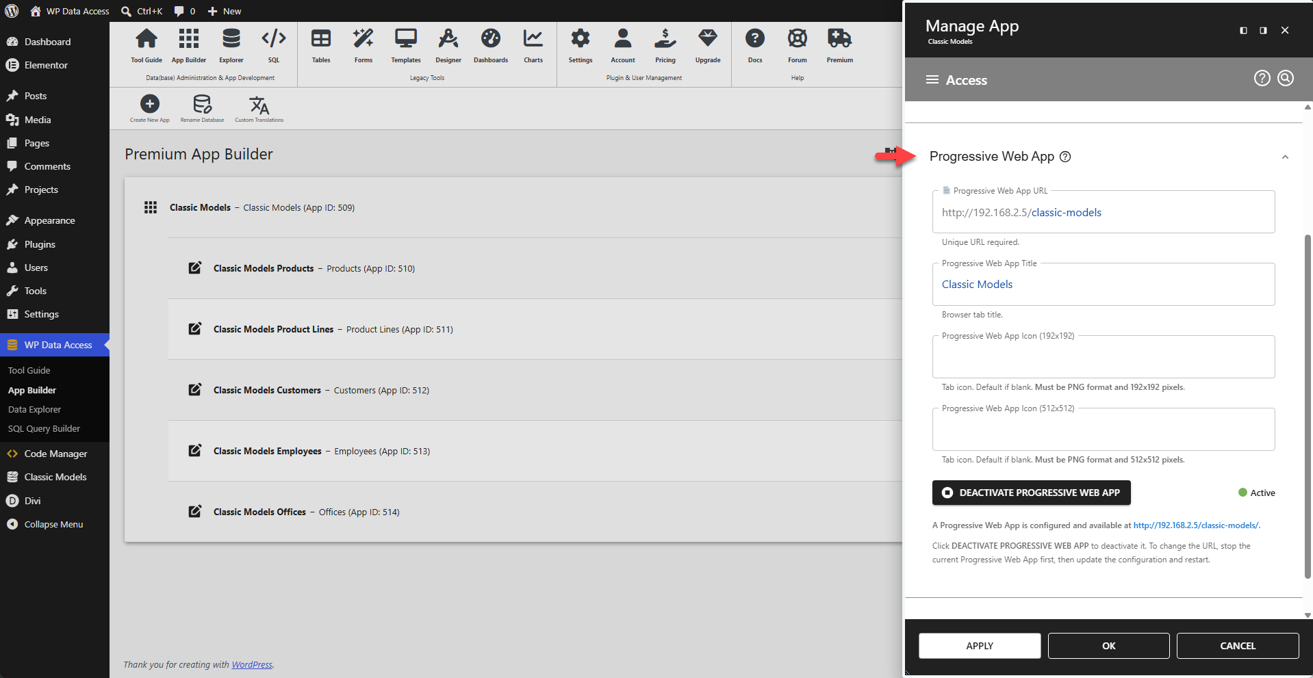Click the 512x512 icon input field
The width and height of the screenshot is (1313, 678).
click(x=1104, y=430)
